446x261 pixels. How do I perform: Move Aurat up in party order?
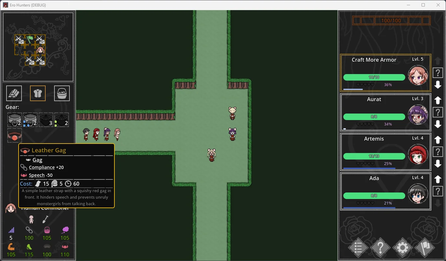click(438, 100)
